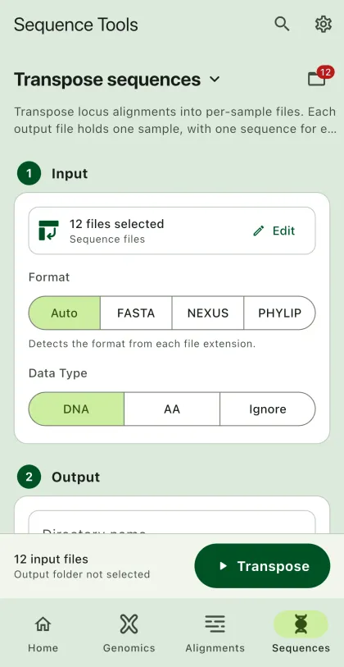Start the Transpose operation button
The height and width of the screenshot is (667, 344).
[x=262, y=566]
